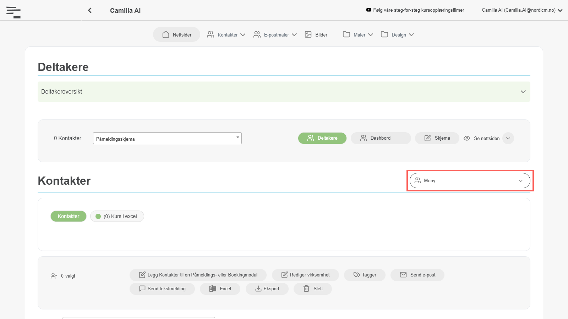
Task: Open the hamburger sidebar menu icon
Action: [13, 12]
